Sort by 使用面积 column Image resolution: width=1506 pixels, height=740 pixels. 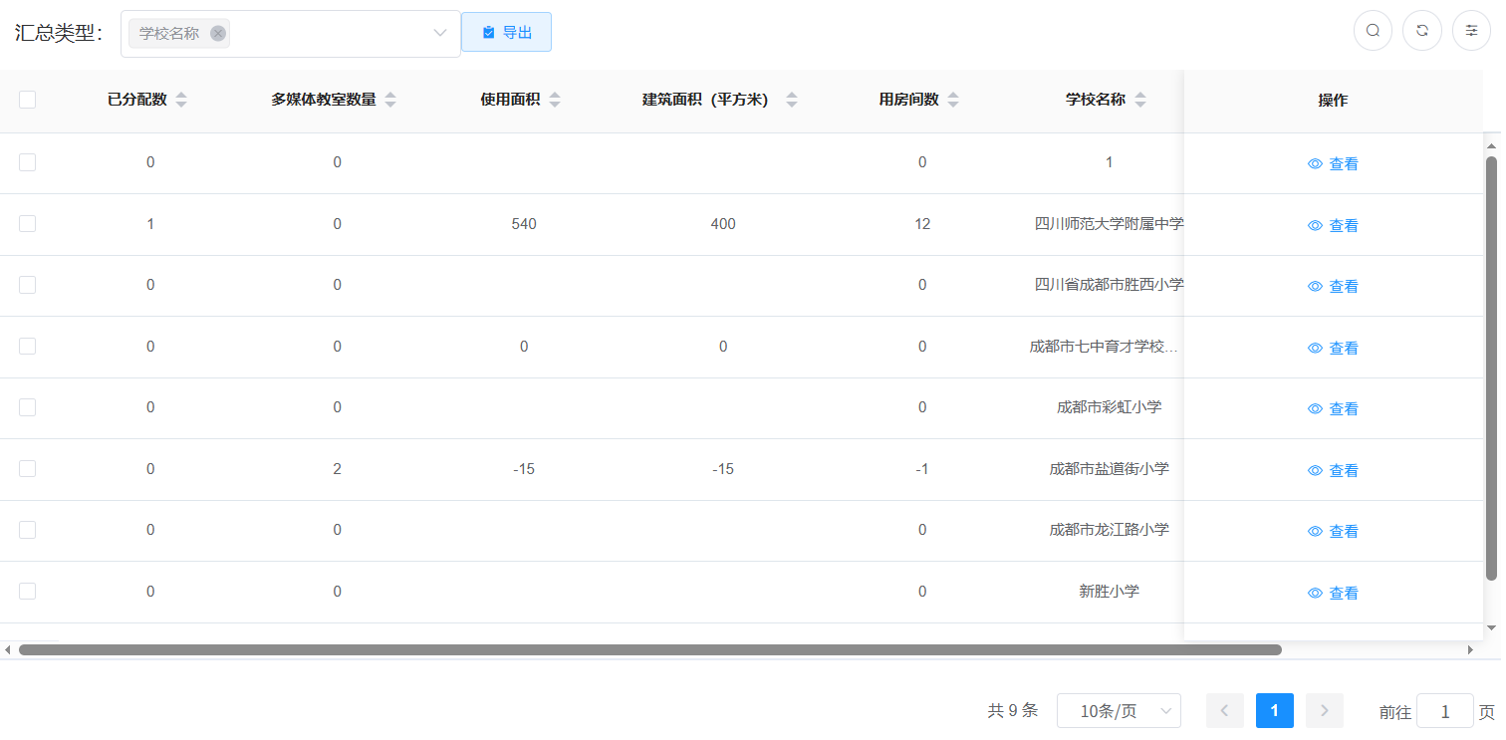555,100
